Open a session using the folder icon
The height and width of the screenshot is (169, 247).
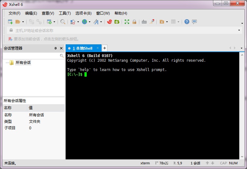tap(18, 22)
